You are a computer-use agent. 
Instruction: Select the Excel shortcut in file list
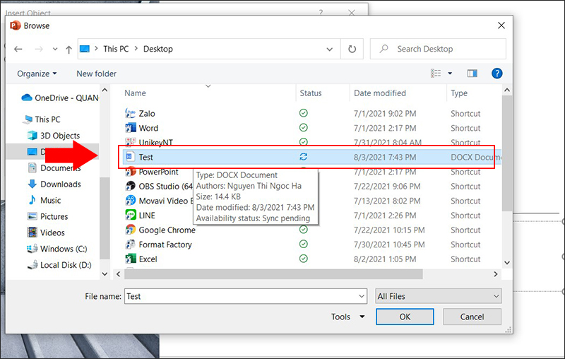tap(148, 259)
